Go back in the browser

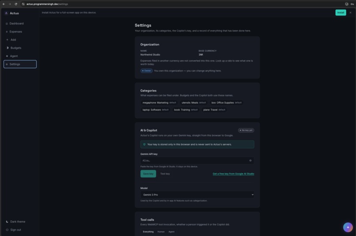[x=4, y=4]
